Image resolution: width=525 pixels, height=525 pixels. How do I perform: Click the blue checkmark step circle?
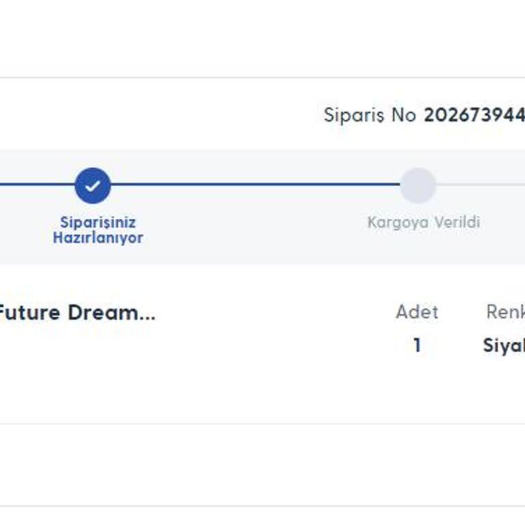(x=93, y=185)
